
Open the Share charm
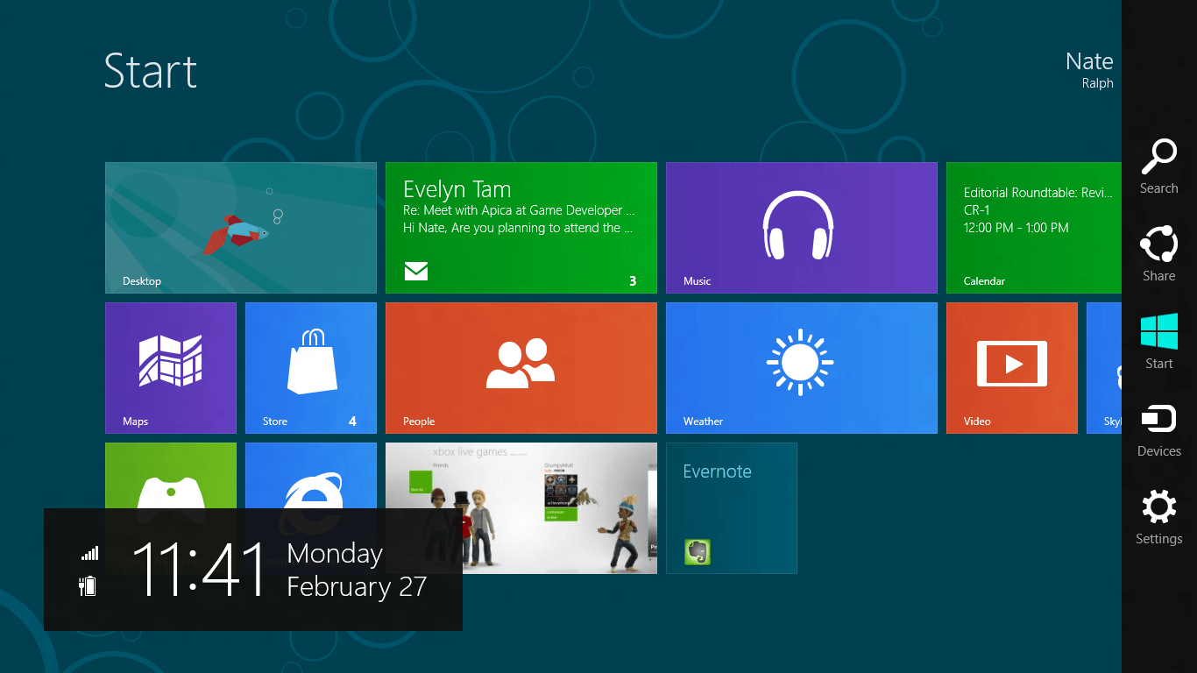pos(1158,252)
